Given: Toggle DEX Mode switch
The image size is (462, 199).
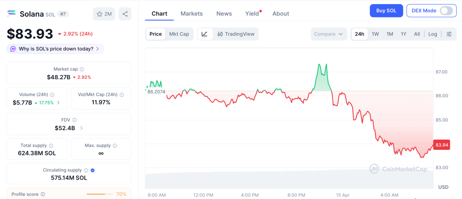Looking at the screenshot, I should (x=446, y=11).
